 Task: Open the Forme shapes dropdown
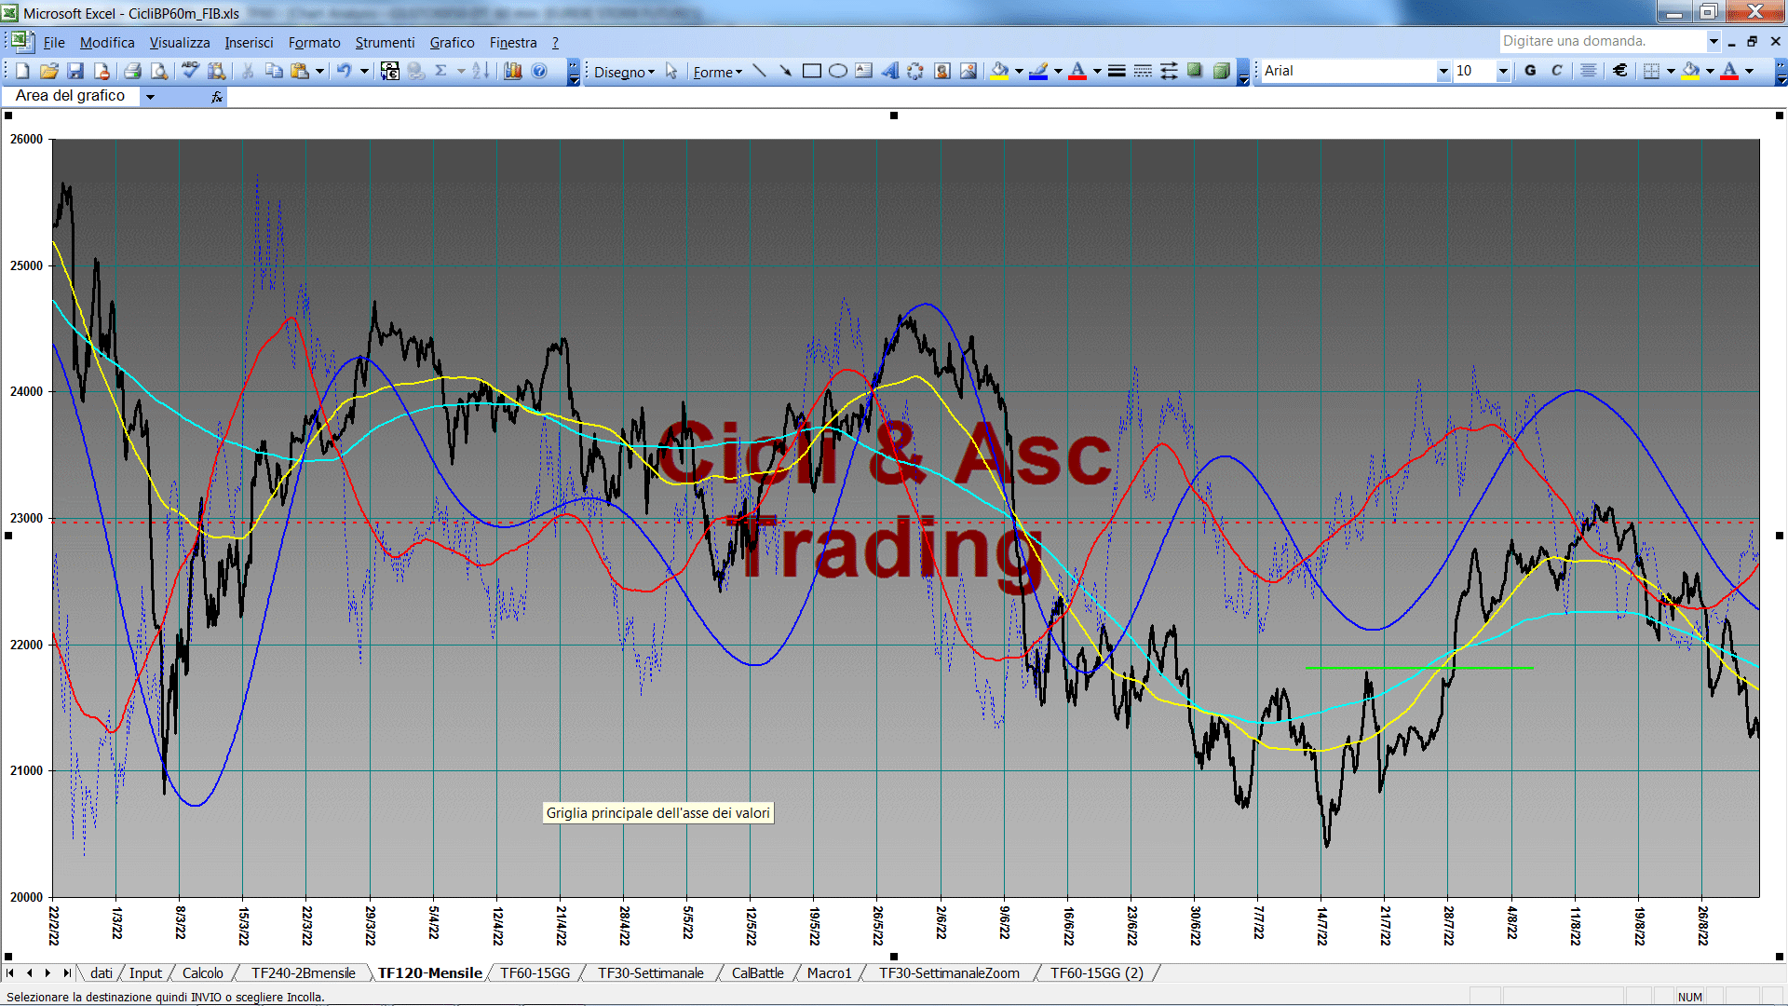[x=717, y=72]
